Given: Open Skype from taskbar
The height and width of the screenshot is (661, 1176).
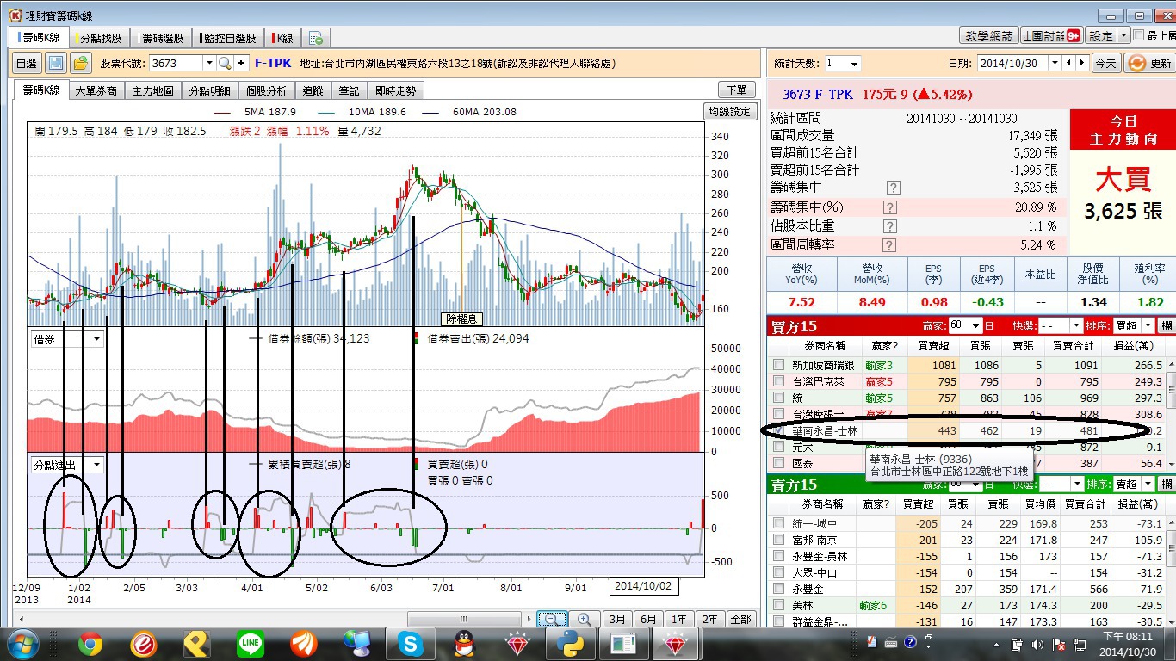Looking at the screenshot, I should pos(411,644).
